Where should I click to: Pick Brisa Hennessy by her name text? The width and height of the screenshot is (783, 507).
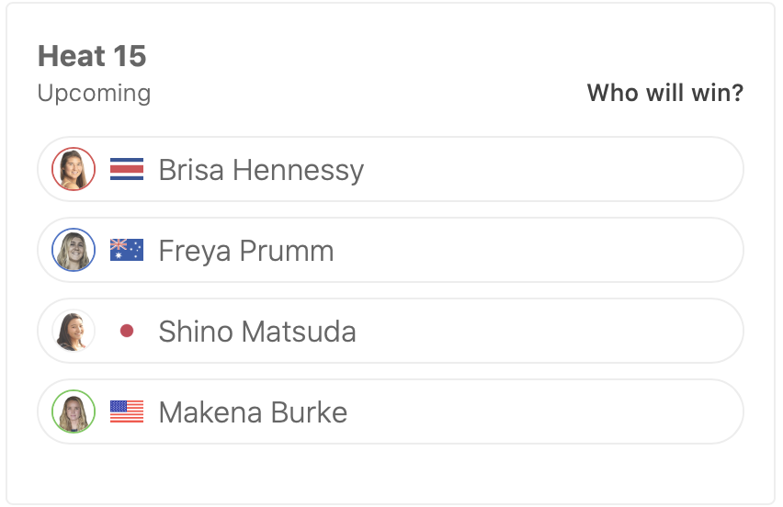(x=261, y=170)
